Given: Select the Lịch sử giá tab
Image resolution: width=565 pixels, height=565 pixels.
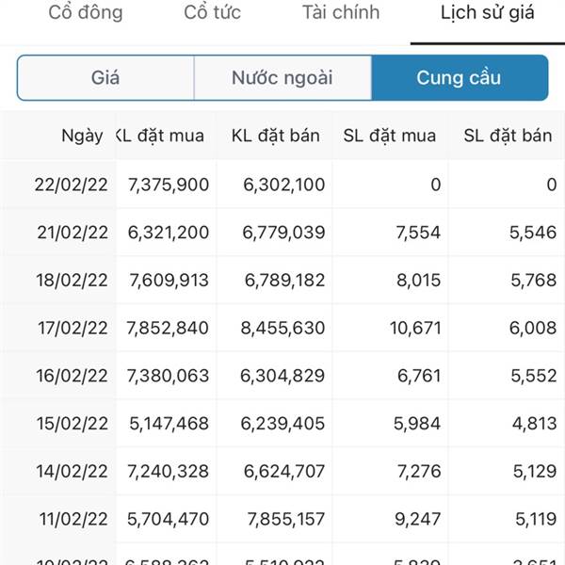Looking at the screenshot, I should tap(487, 14).
